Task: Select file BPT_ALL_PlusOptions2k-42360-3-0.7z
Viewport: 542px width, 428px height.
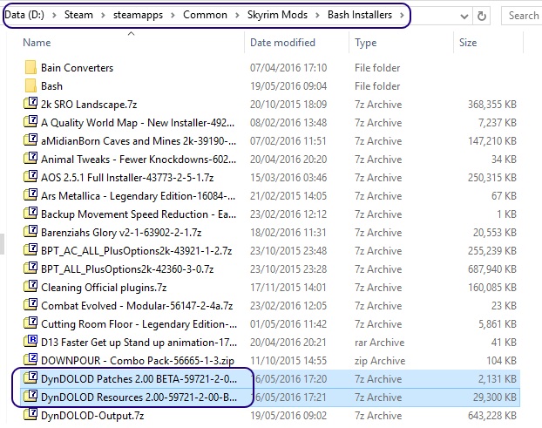Action: [x=127, y=269]
